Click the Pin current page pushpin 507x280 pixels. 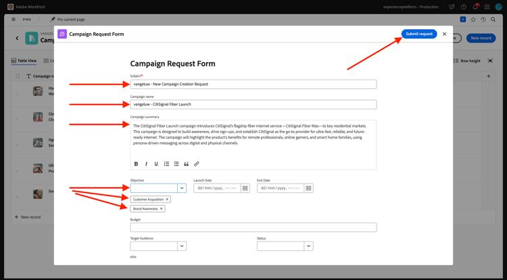[53, 20]
